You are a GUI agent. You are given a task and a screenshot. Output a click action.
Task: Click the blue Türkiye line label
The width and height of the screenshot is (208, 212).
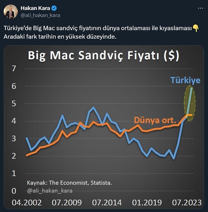coord(185,80)
